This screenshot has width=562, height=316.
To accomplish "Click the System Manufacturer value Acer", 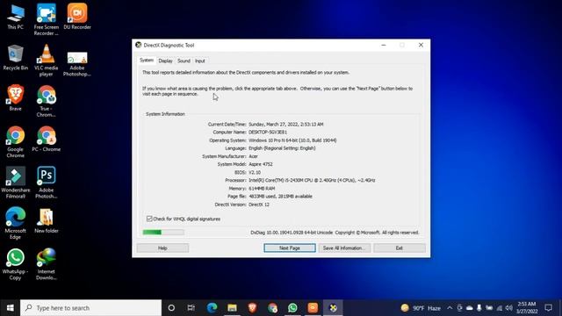I will pos(254,156).
